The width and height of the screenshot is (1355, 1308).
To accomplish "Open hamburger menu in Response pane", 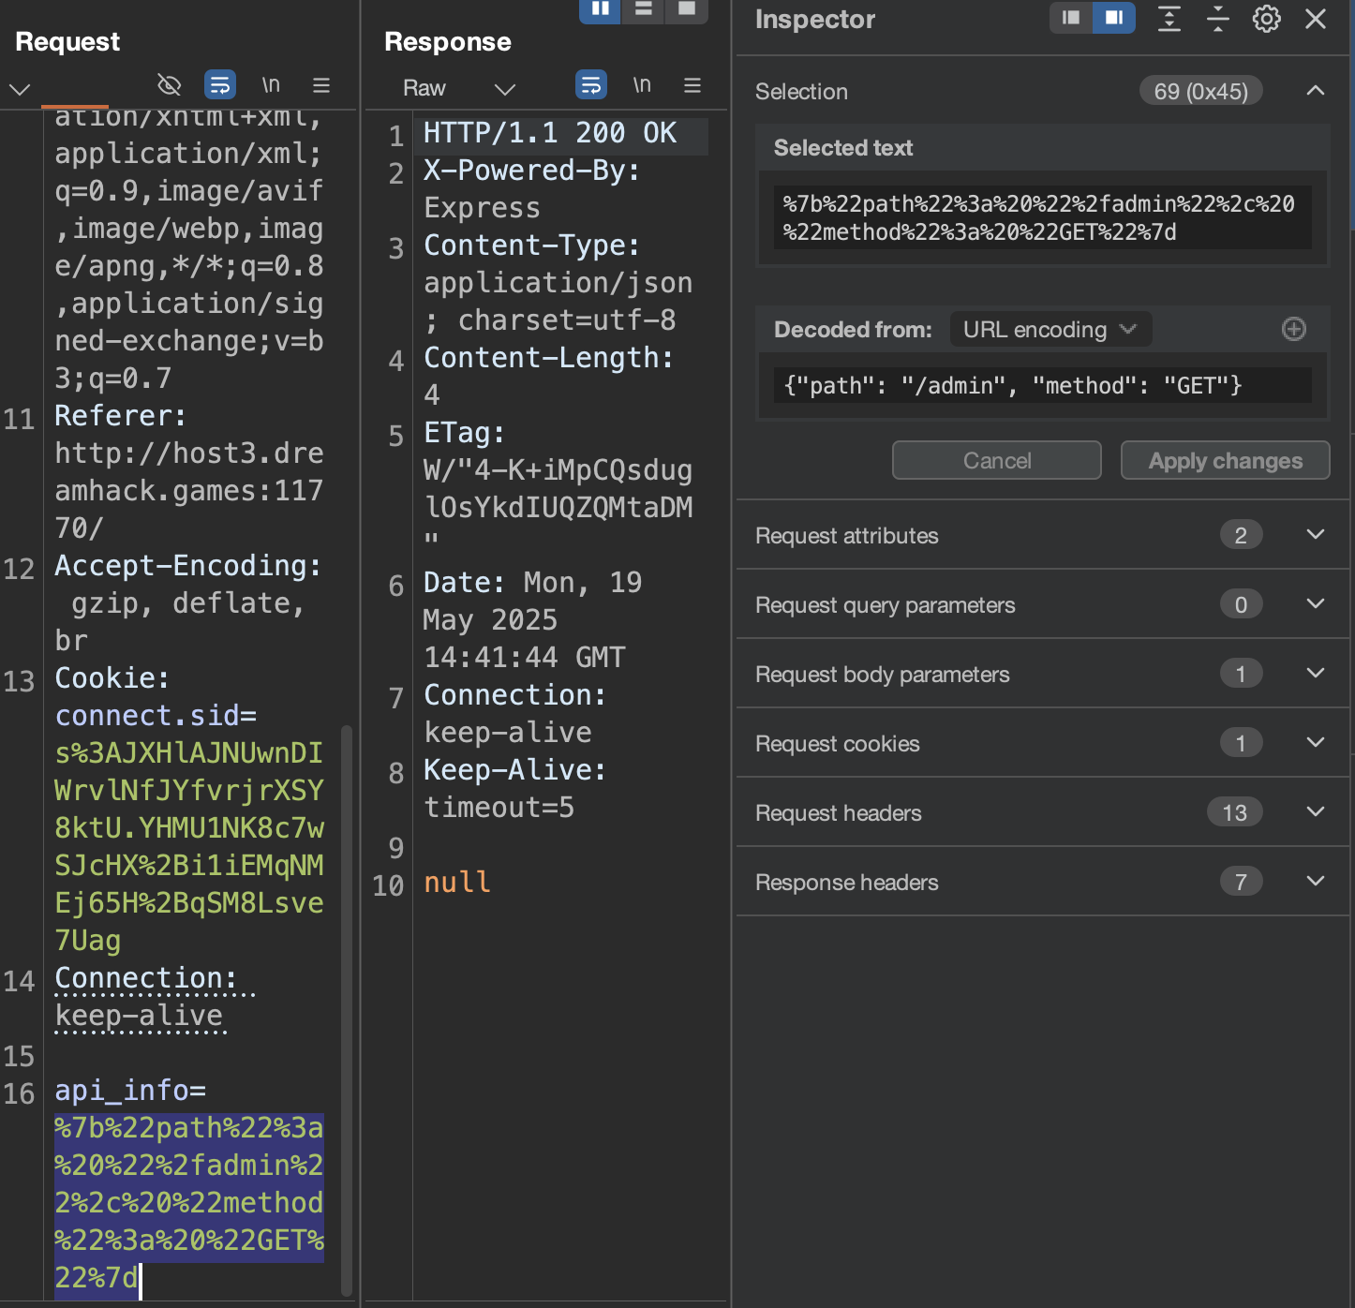I will (x=692, y=86).
